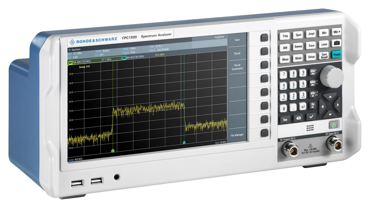This screenshot has height=208, width=370.
Task: Click the Trace key
Action: point(311,45)
